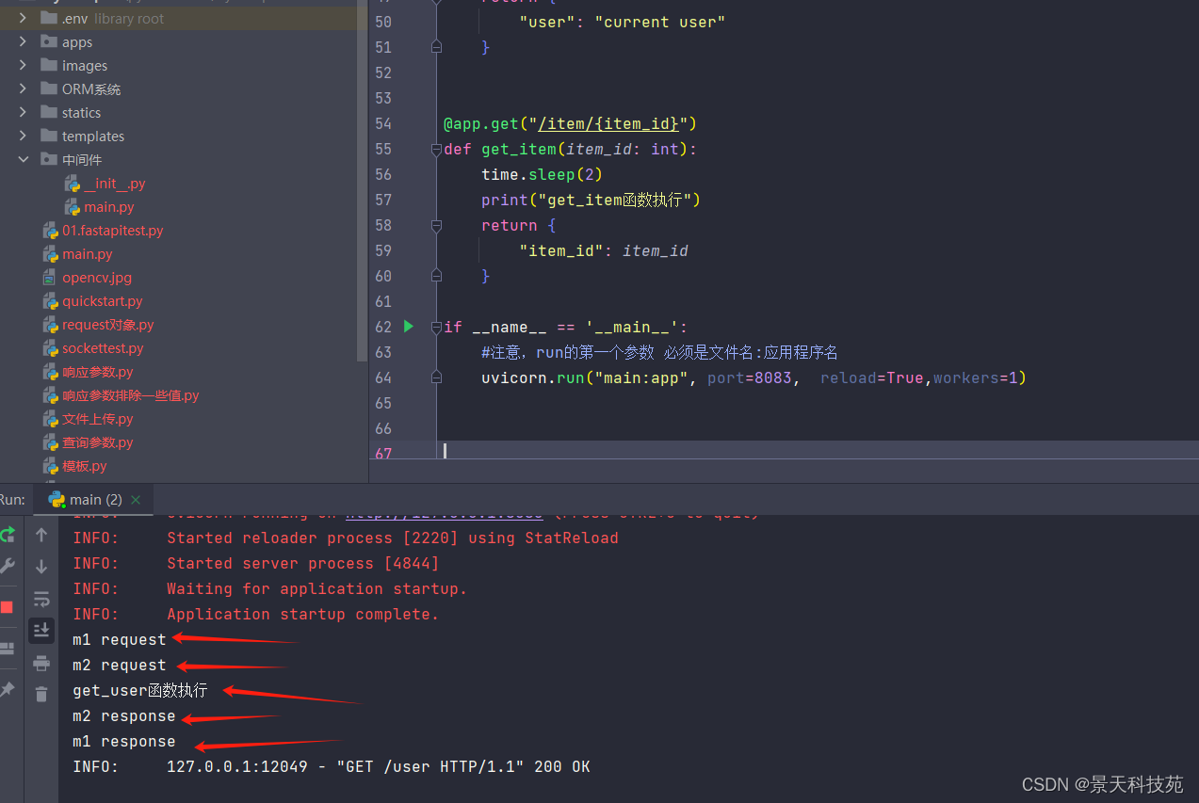Clear all console output with trash icon
The width and height of the screenshot is (1199, 803).
pyautogui.click(x=41, y=695)
